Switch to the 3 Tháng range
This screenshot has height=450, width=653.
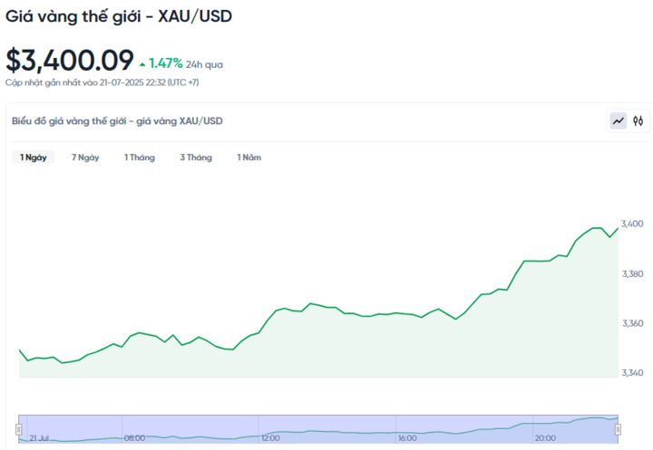point(196,158)
